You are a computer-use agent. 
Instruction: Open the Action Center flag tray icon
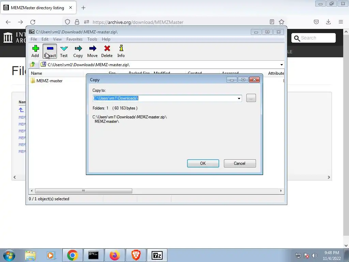tap(306, 256)
